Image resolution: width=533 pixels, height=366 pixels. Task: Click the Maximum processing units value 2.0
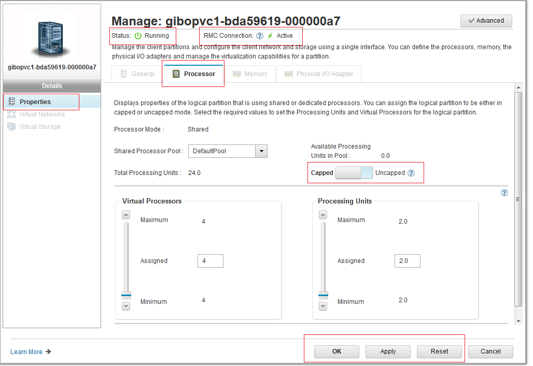[403, 222]
